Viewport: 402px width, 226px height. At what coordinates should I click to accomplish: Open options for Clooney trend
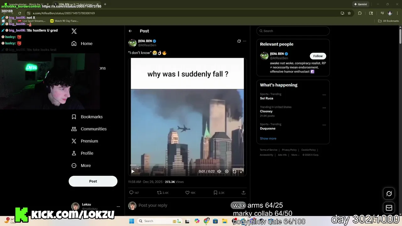point(324,108)
